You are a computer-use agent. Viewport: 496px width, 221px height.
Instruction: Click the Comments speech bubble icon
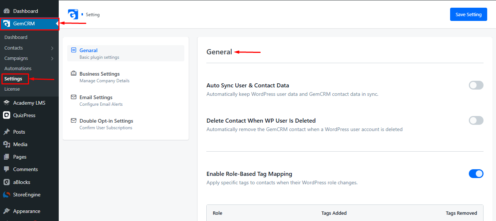(7, 169)
